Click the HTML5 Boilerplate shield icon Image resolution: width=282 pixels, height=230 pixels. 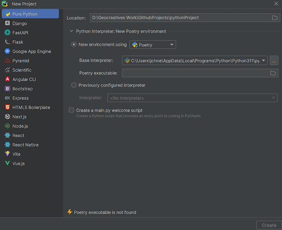[x=8, y=107]
